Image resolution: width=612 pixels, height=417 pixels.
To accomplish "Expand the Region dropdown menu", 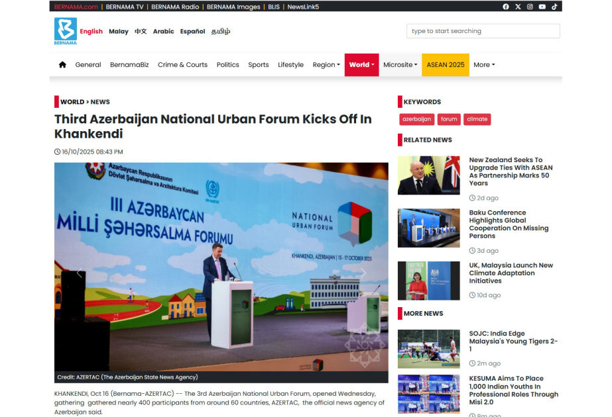I will coord(326,65).
